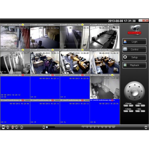Switch to 6-channel grid layout
Screen dimensions: 149x149
coord(91,127)
